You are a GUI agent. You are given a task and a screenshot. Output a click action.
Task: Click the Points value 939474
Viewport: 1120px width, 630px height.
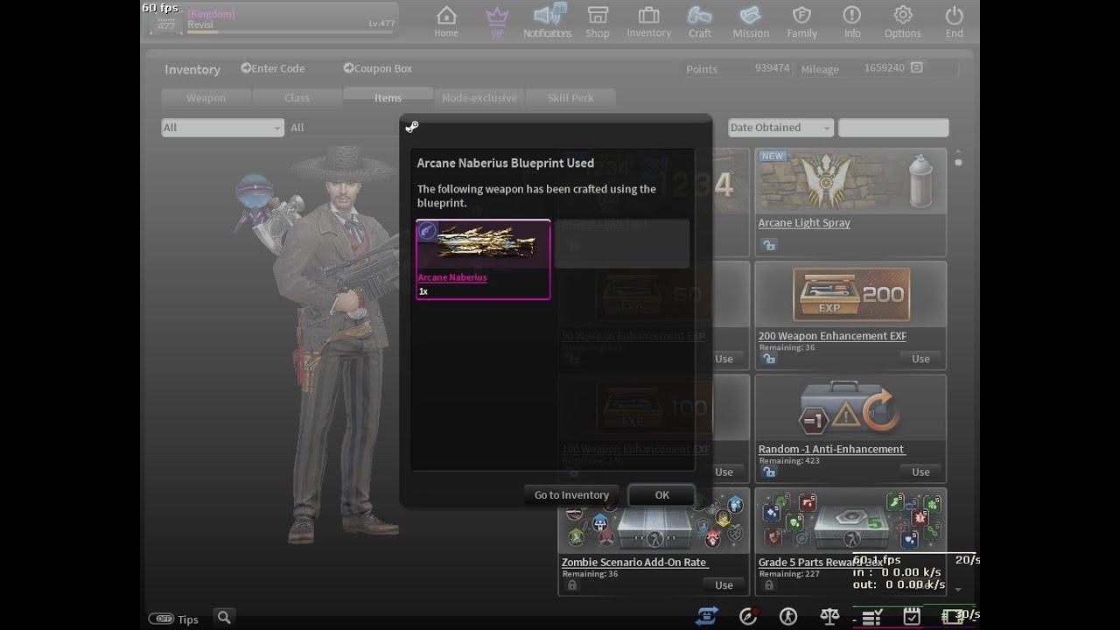pos(772,68)
